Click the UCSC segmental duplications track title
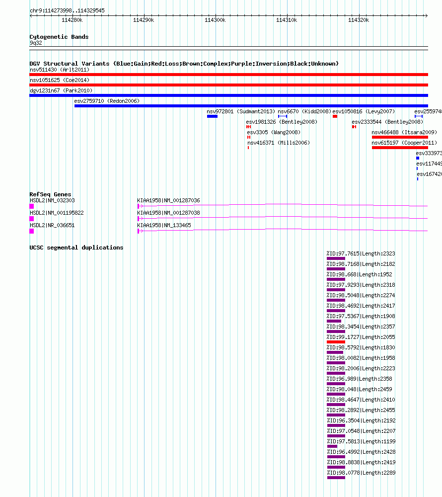The image size is (442, 497). pyautogui.click(x=76, y=248)
